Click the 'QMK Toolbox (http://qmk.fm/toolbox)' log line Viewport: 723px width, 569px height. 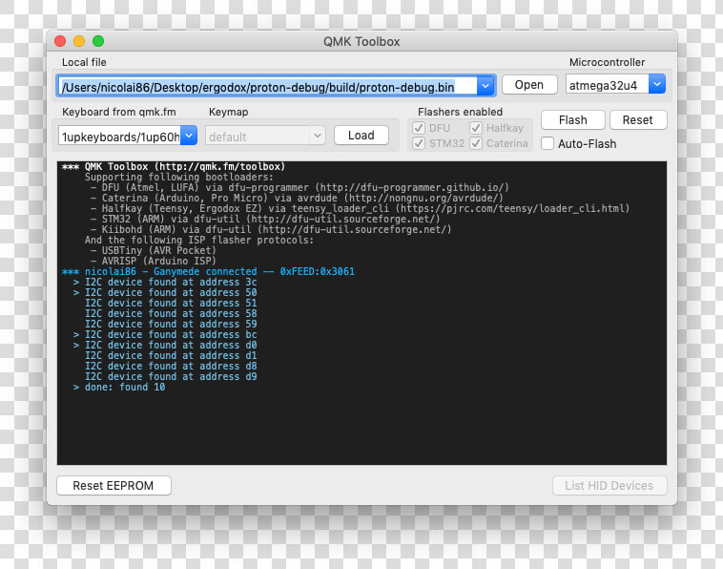pyautogui.click(x=174, y=166)
